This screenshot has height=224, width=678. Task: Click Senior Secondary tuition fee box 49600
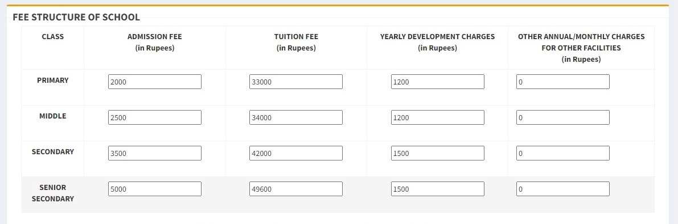click(x=296, y=189)
